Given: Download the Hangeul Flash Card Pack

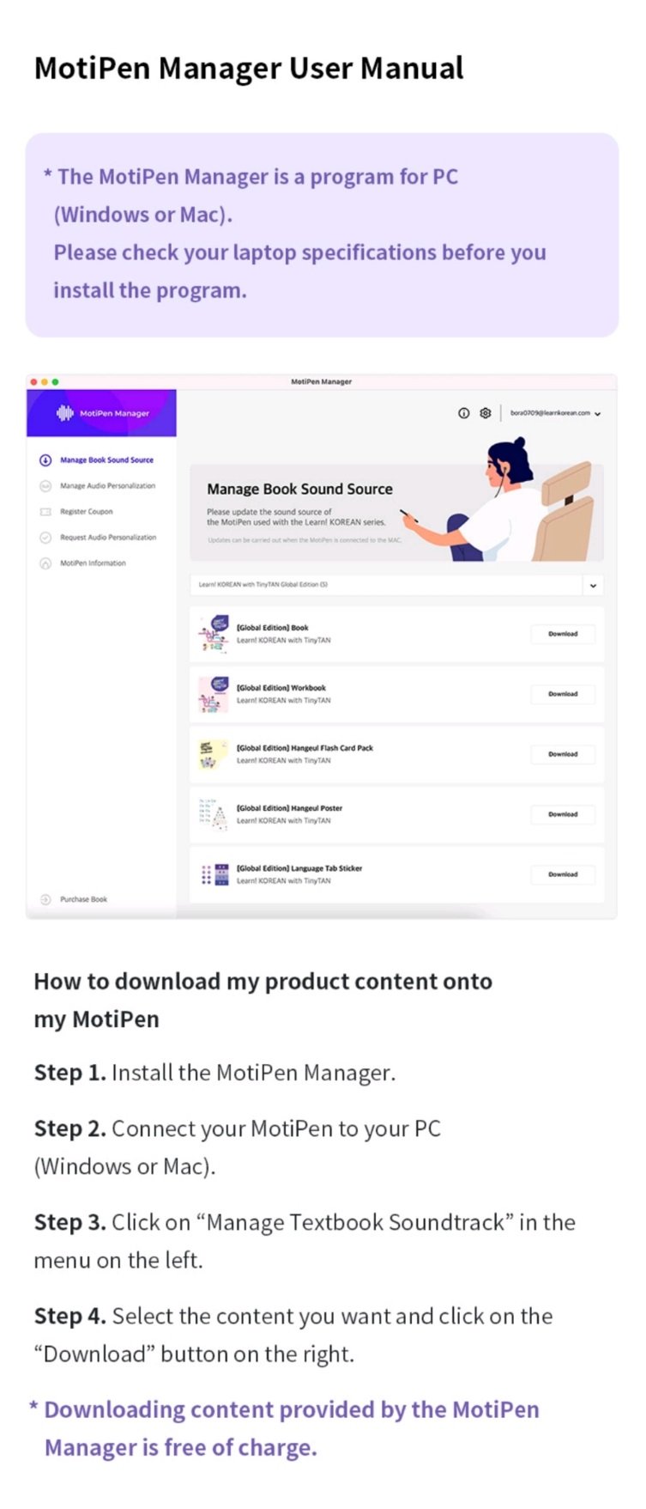Looking at the screenshot, I should point(563,754).
